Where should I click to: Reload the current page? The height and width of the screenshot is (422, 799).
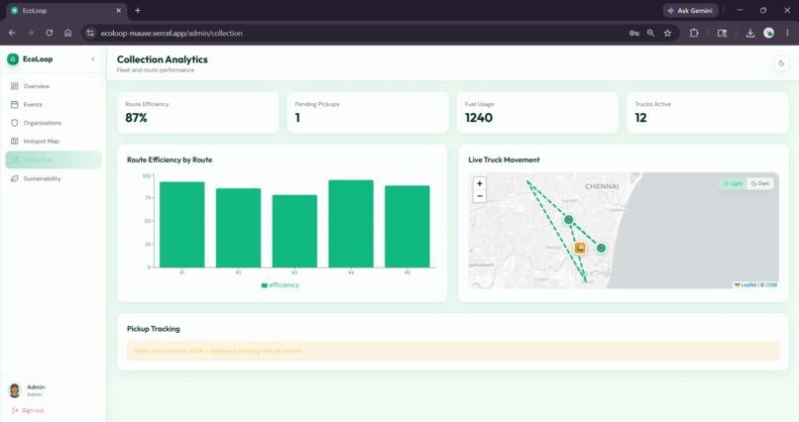pos(50,33)
